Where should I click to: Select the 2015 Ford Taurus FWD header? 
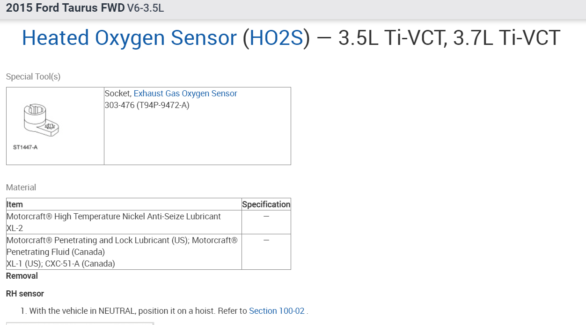pyautogui.click(x=65, y=8)
